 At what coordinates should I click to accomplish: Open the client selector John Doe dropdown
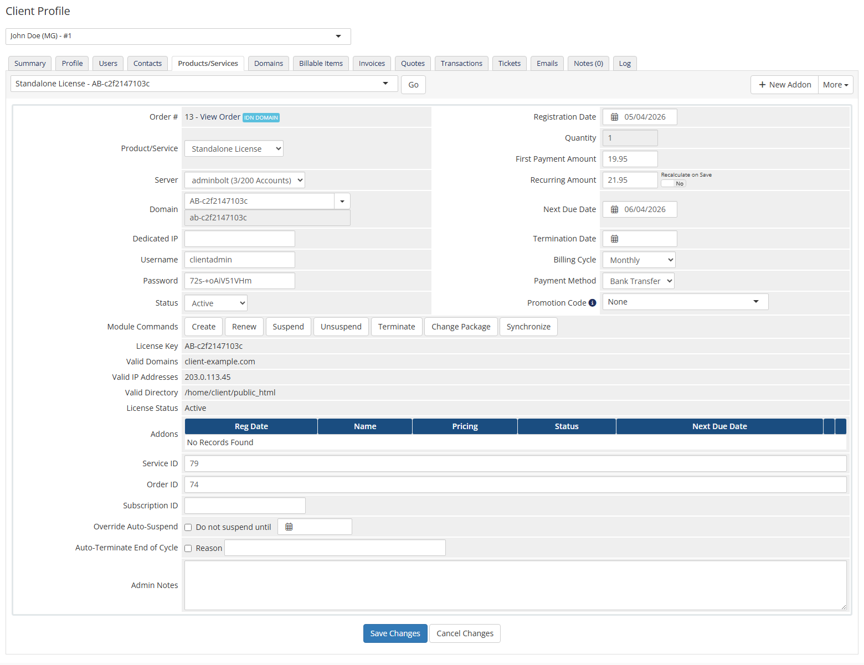click(178, 36)
